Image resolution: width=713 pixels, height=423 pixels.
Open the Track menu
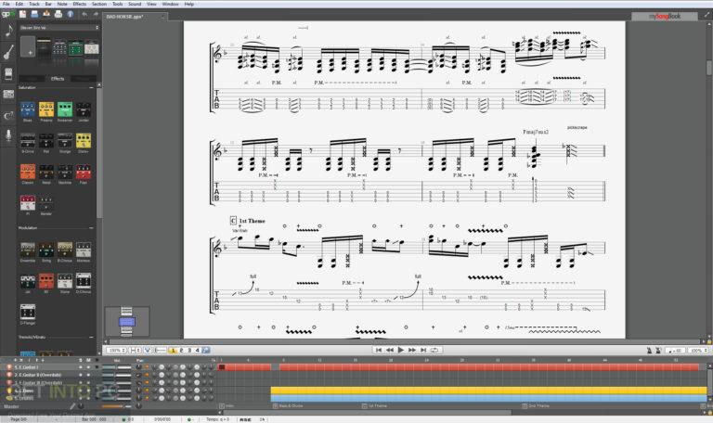(34, 4)
